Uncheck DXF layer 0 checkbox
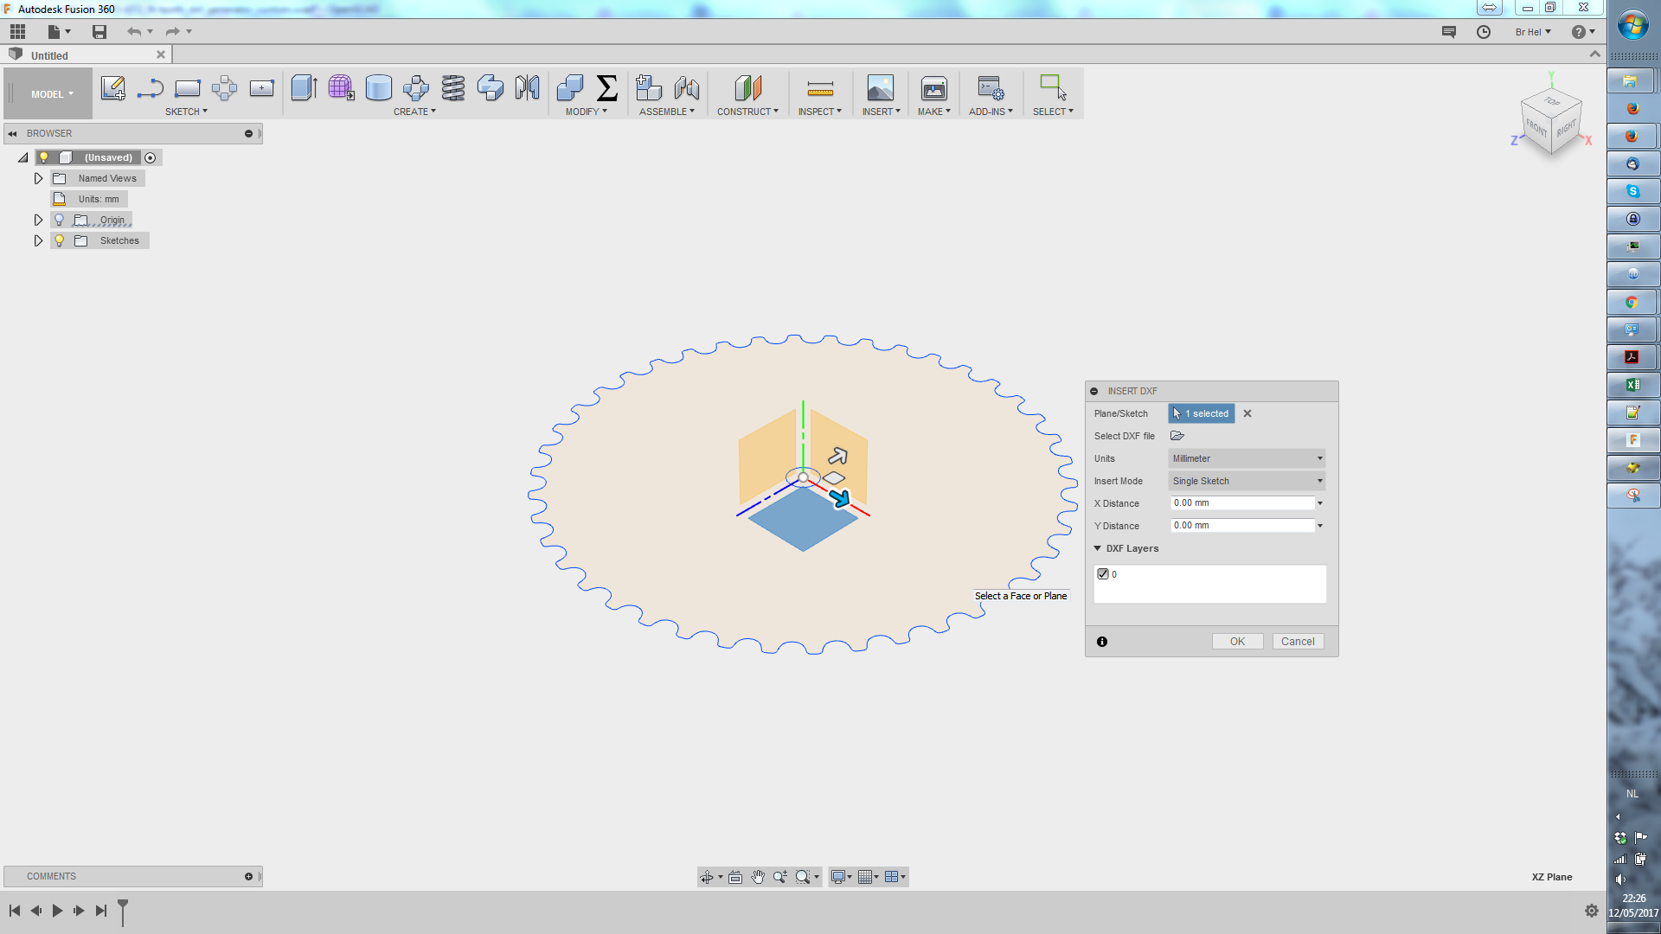Image resolution: width=1661 pixels, height=934 pixels. 1103,574
